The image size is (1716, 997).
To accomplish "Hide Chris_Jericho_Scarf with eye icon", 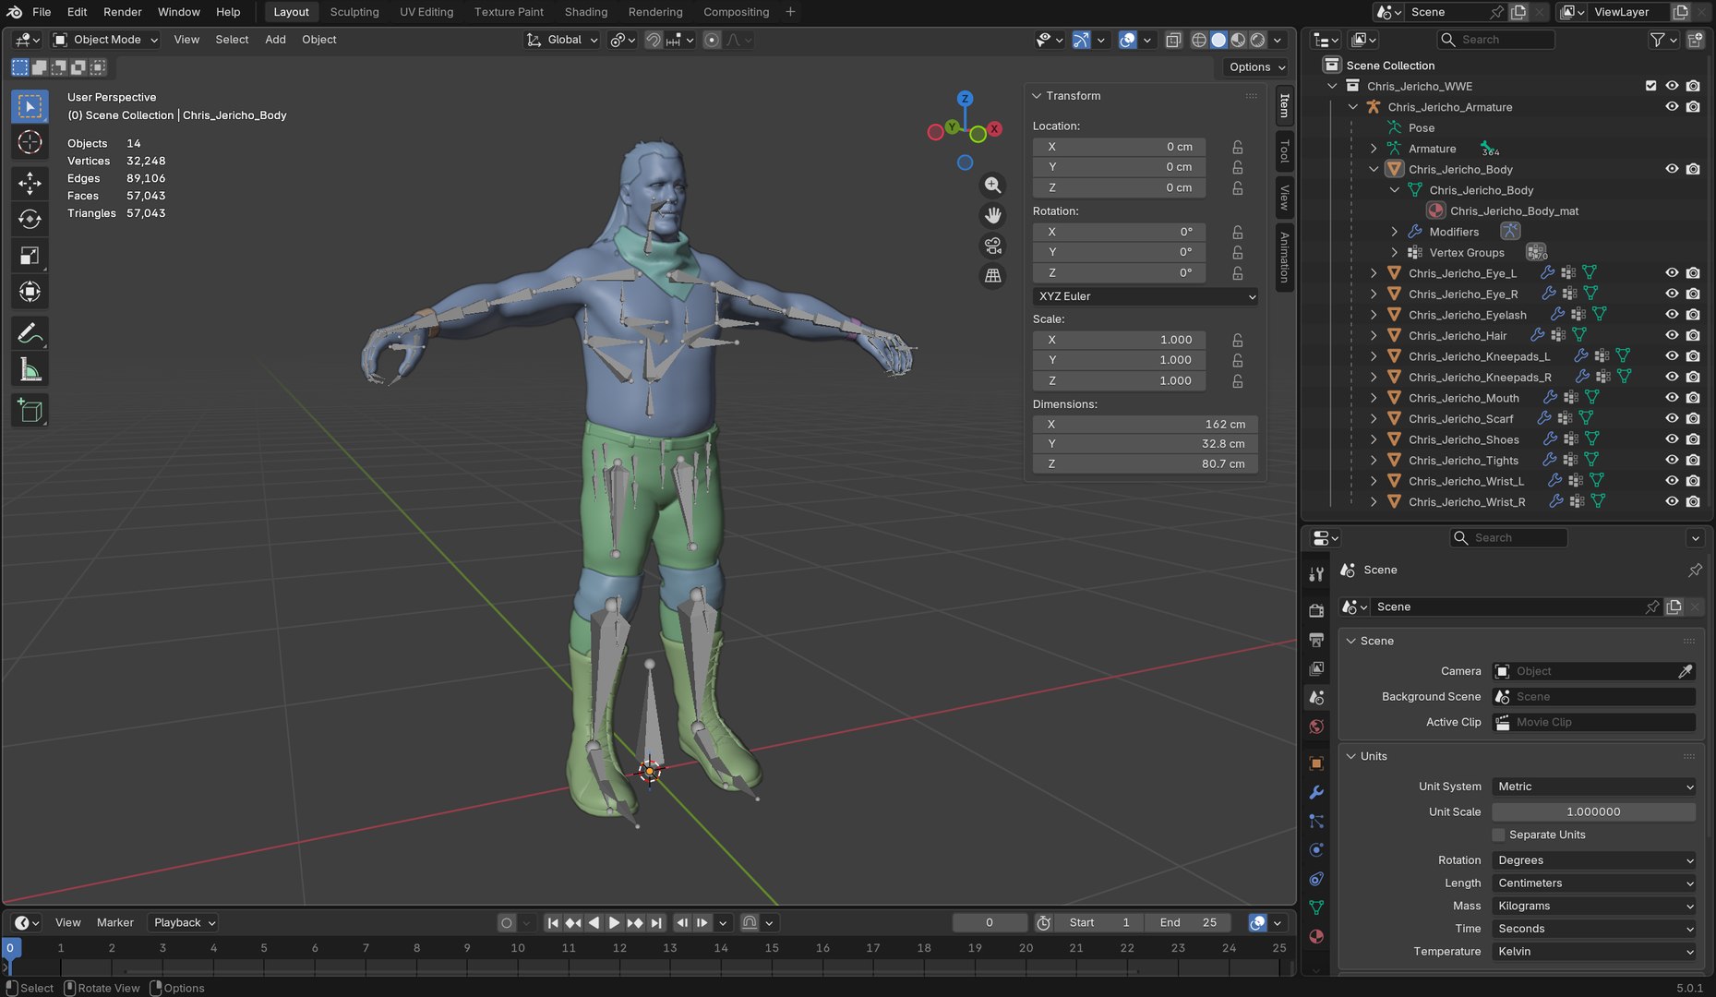I will coord(1672,418).
